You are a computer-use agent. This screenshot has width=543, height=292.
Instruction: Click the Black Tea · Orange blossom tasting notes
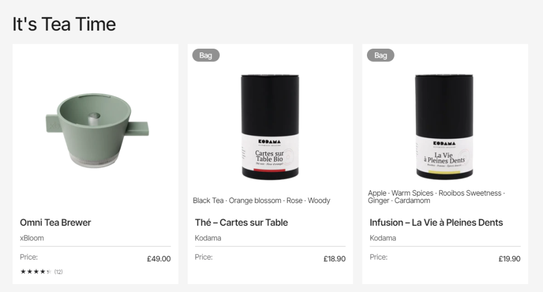point(261,200)
